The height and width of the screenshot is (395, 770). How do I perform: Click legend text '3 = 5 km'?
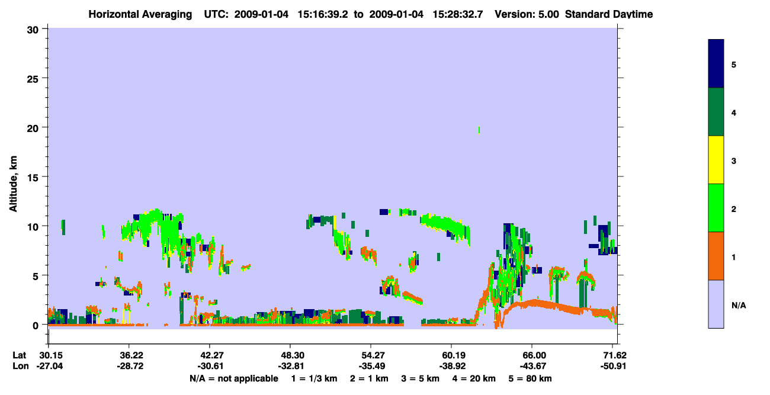click(x=420, y=378)
